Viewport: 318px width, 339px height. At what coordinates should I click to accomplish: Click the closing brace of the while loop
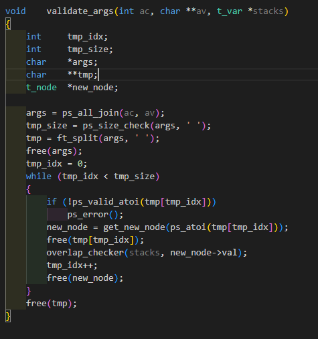pyautogui.click(x=28, y=291)
